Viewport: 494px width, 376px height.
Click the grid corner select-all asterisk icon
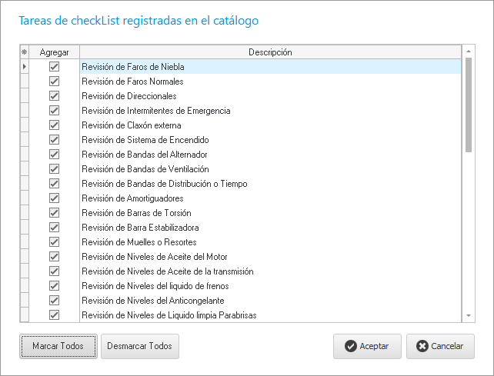click(x=24, y=52)
